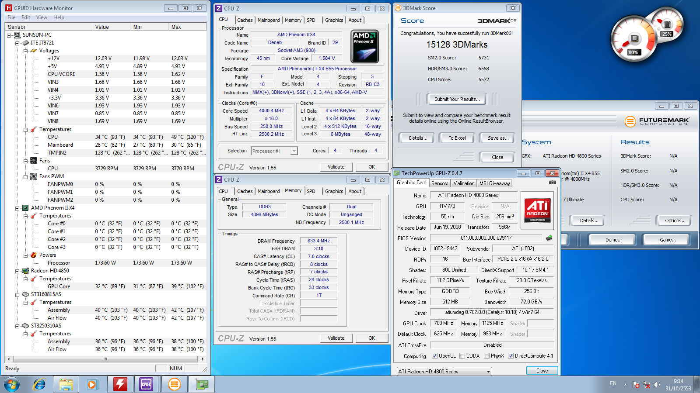The height and width of the screenshot is (393, 700).
Task: Toggle the PhysX checkbox
Action: click(486, 356)
